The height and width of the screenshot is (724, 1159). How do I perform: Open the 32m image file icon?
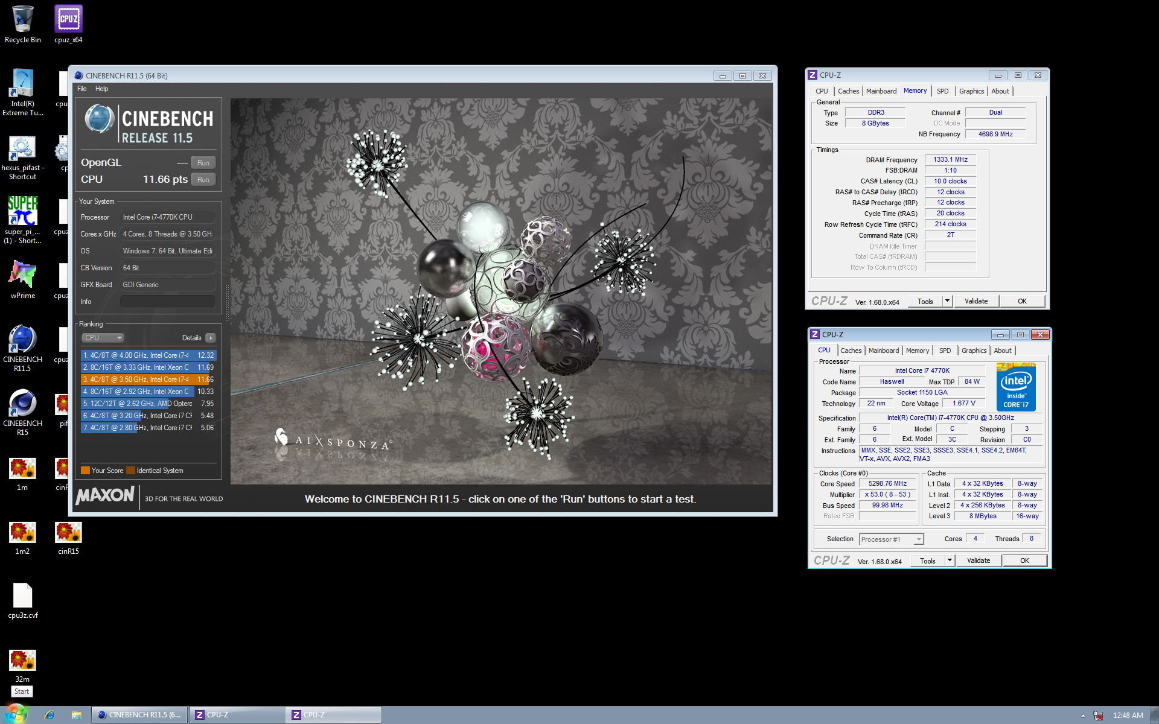coord(22,666)
